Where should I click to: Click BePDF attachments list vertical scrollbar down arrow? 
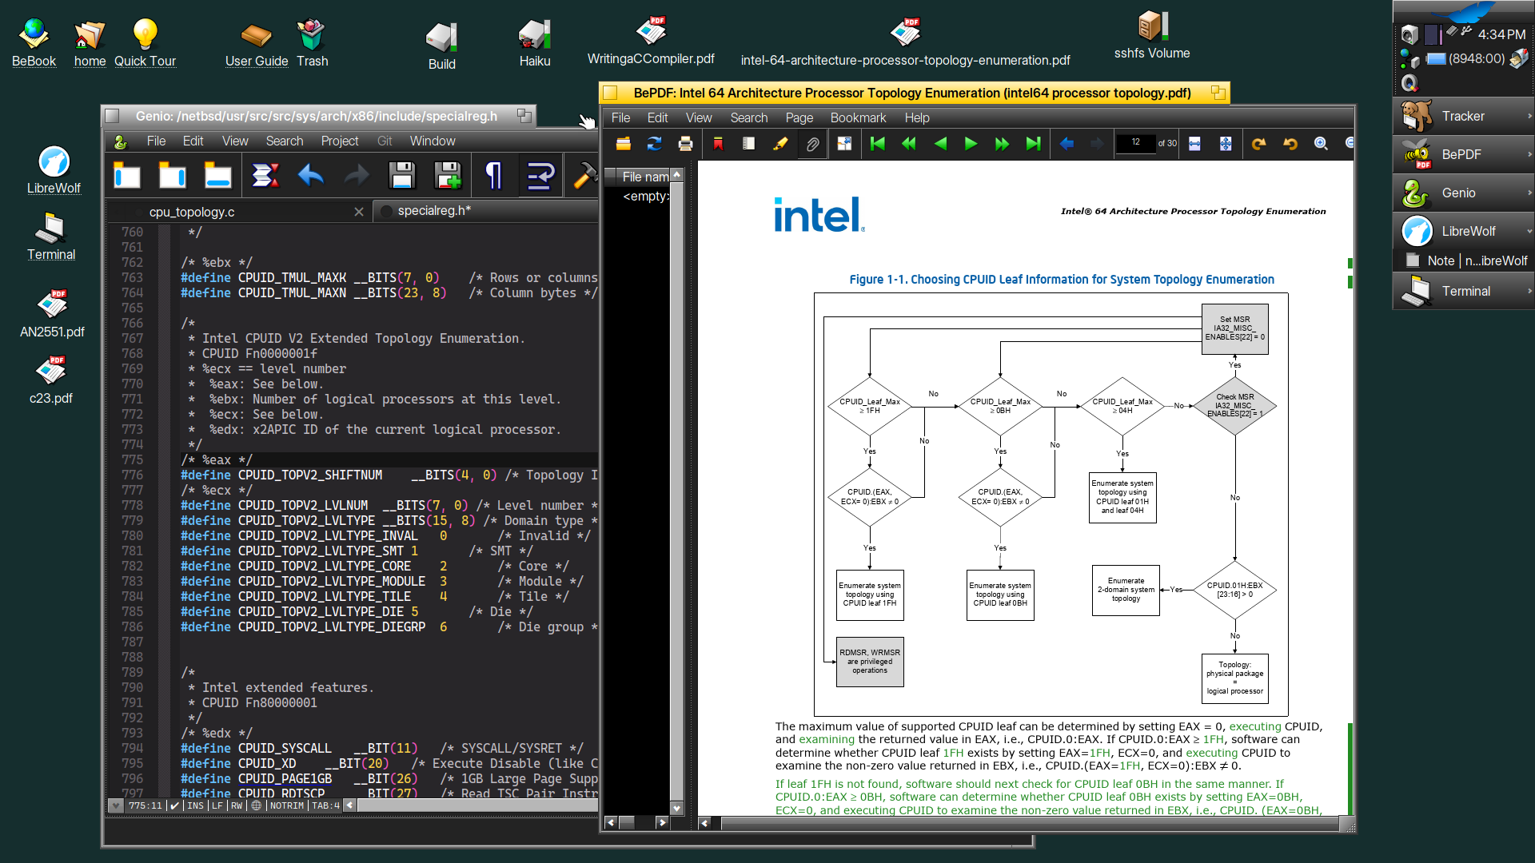(x=676, y=808)
